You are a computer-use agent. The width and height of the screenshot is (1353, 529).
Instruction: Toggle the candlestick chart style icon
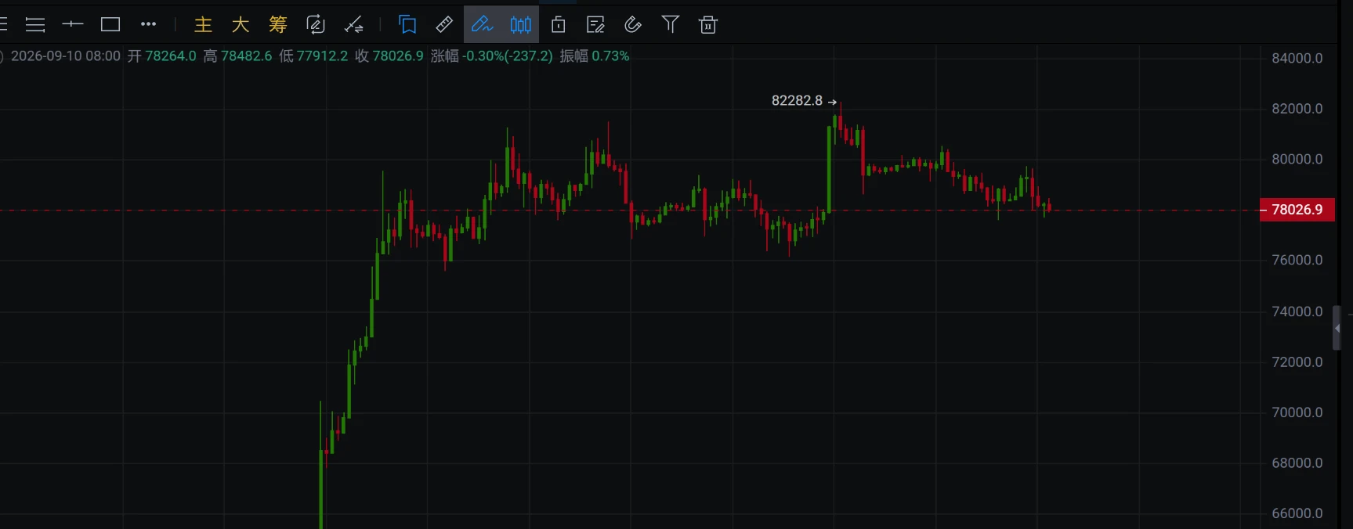pyautogui.click(x=520, y=25)
